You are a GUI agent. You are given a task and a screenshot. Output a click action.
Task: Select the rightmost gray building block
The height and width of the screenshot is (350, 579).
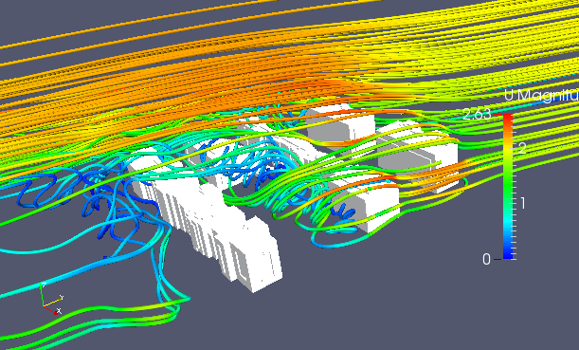pyautogui.click(x=417, y=156)
